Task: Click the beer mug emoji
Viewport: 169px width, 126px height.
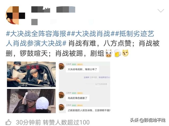Action: click(117, 53)
